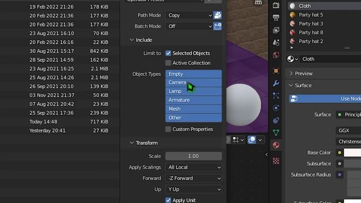361x203 pixels.
Task: Click the Party hat 5 material sphere icon
Action: point(292,15)
